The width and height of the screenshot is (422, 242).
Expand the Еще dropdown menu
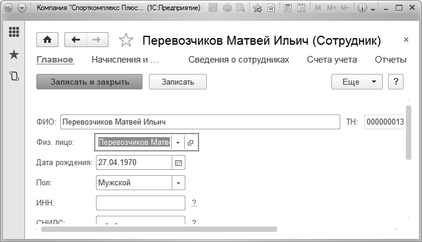[357, 82]
